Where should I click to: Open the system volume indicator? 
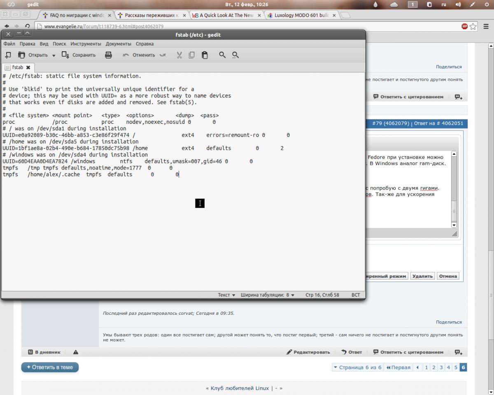click(x=458, y=5)
